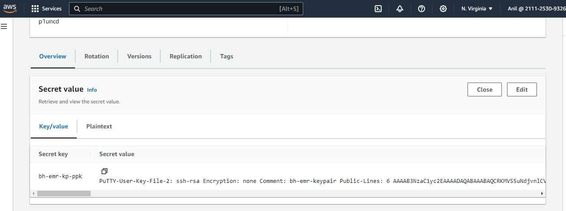Click the scrollbar right arrow
566x211 pixels.
pyautogui.click(x=542, y=193)
